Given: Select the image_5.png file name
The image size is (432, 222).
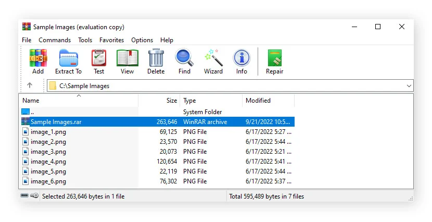Looking at the screenshot, I should coord(48,171).
